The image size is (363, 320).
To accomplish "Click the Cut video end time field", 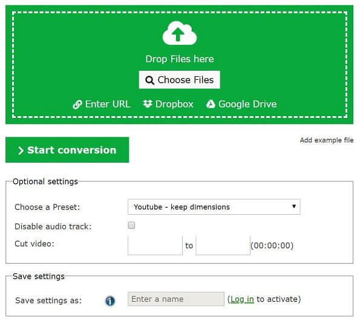I will pyautogui.click(x=223, y=246).
